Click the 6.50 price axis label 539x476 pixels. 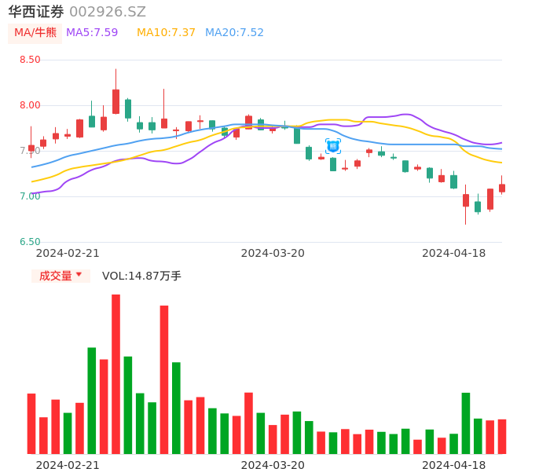tap(30, 242)
